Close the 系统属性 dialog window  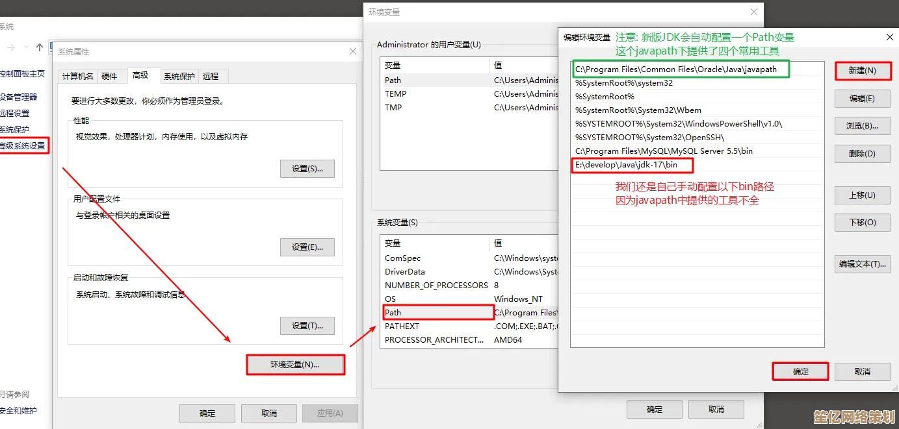[x=352, y=51]
